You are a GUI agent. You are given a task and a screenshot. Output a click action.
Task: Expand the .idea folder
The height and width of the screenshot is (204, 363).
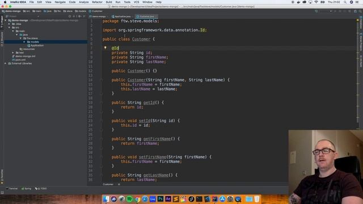point(9,24)
